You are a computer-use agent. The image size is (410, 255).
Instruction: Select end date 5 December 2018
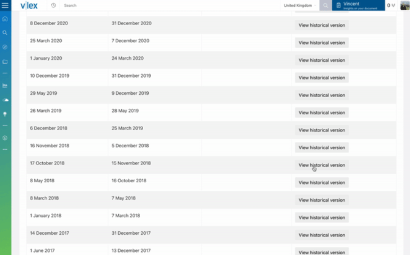[x=130, y=146]
